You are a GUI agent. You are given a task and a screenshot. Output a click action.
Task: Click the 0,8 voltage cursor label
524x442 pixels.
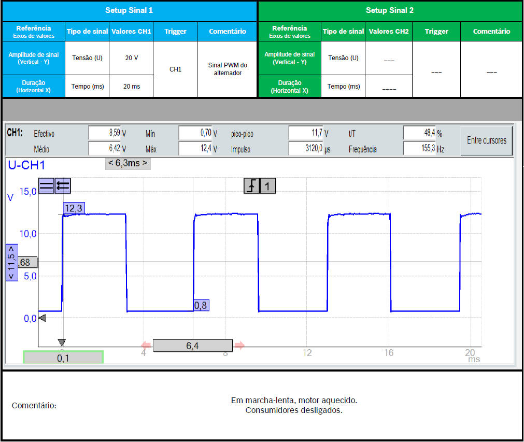[x=201, y=305]
